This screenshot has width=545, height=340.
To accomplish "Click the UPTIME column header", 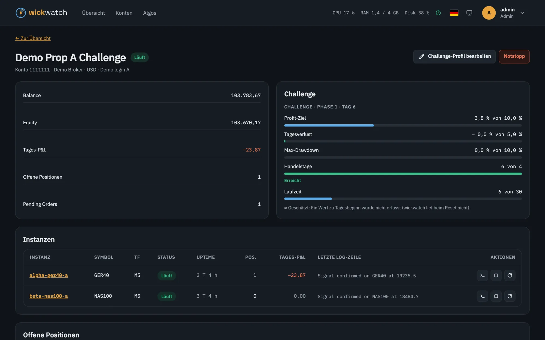I will click(x=206, y=257).
